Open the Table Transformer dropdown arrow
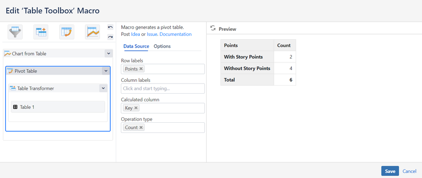The image size is (422, 178). [103, 88]
